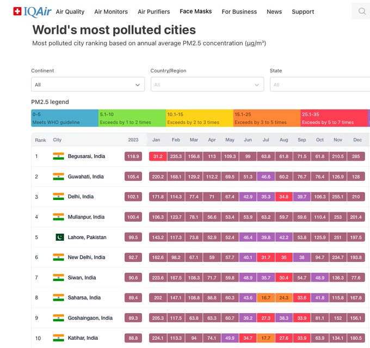Open the New Delhi, India link

pyautogui.click(x=87, y=258)
